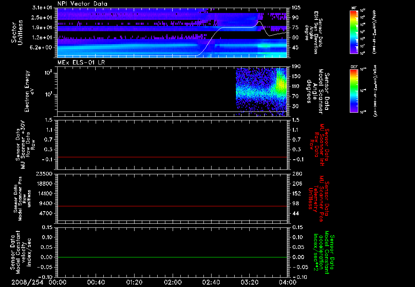The image size is (415, 287).
Task: Click the "04:00" time tick label
Action: (x=288, y=282)
